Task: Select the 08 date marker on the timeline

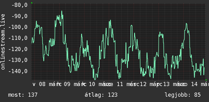Action: 42,84
